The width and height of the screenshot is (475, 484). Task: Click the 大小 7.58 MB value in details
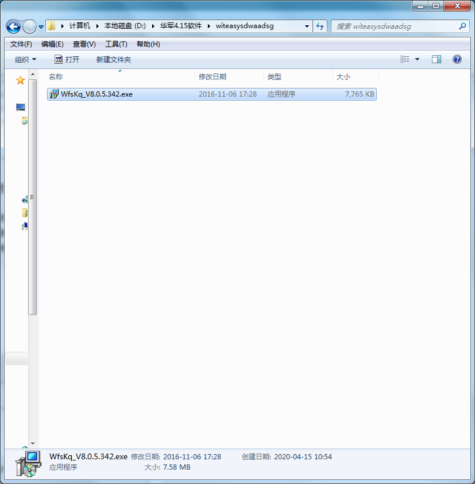pos(177,467)
